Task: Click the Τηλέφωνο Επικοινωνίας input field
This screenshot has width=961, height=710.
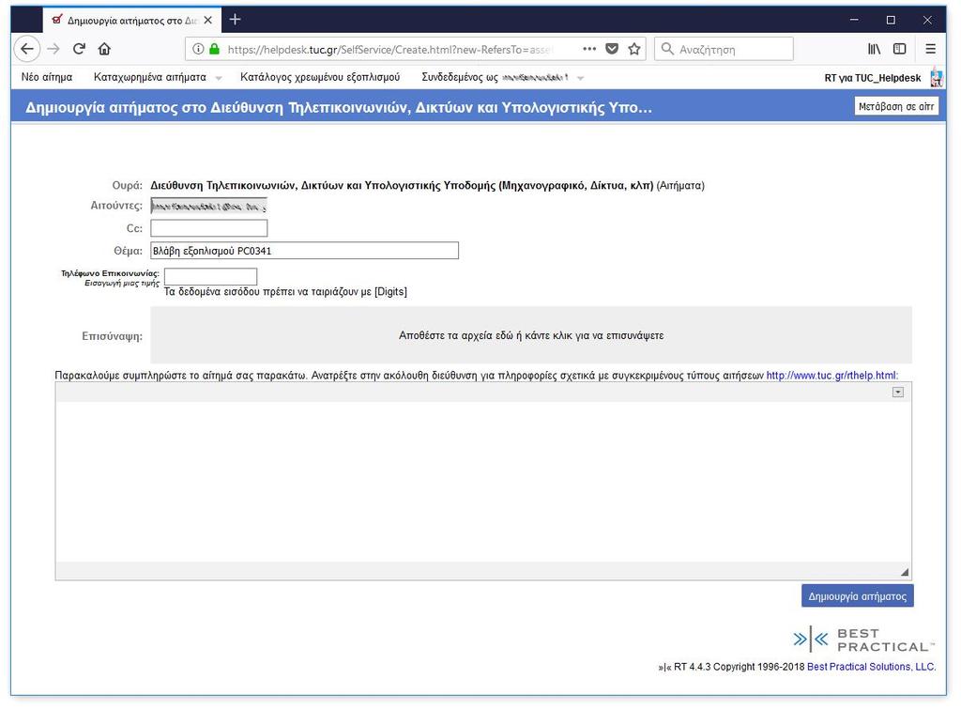Action: pyautogui.click(x=211, y=276)
